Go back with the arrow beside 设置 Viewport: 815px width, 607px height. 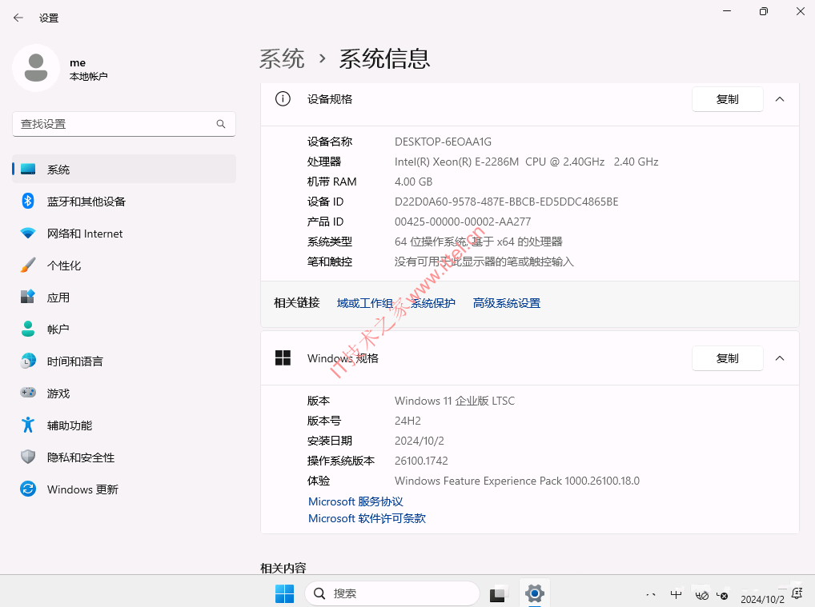pos(18,18)
